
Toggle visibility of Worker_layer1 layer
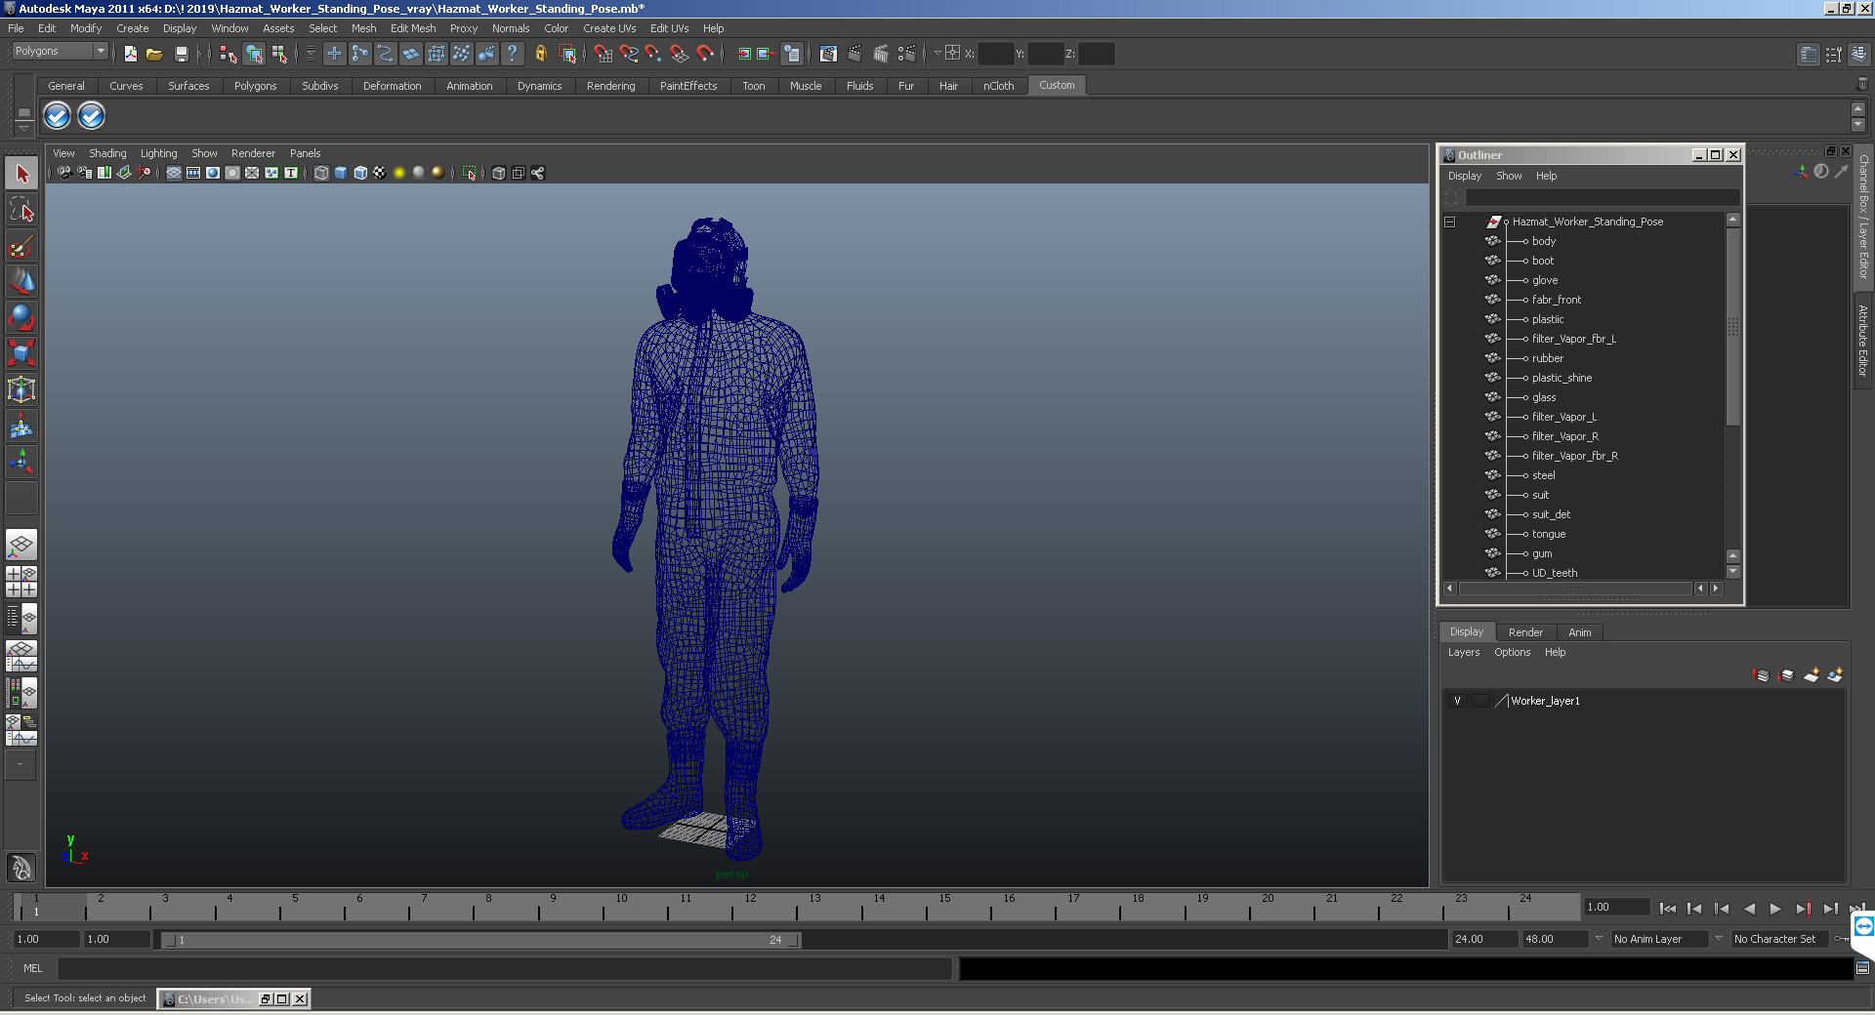pos(1457,701)
